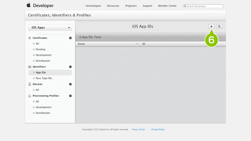
Task: Click the plus icon to add App ID
Action: click(x=211, y=27)
